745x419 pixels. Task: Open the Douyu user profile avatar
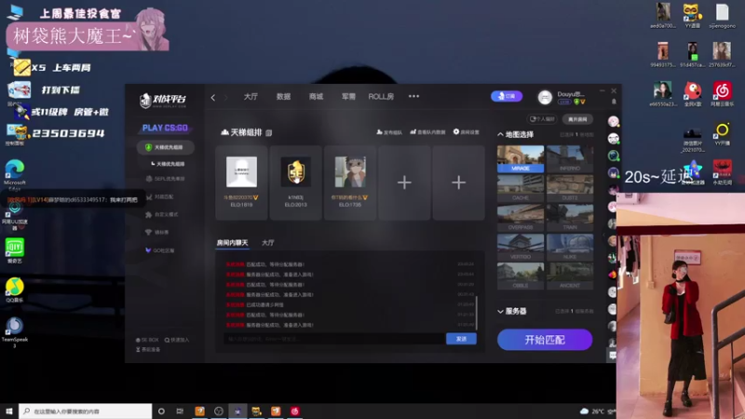[545, 98]
